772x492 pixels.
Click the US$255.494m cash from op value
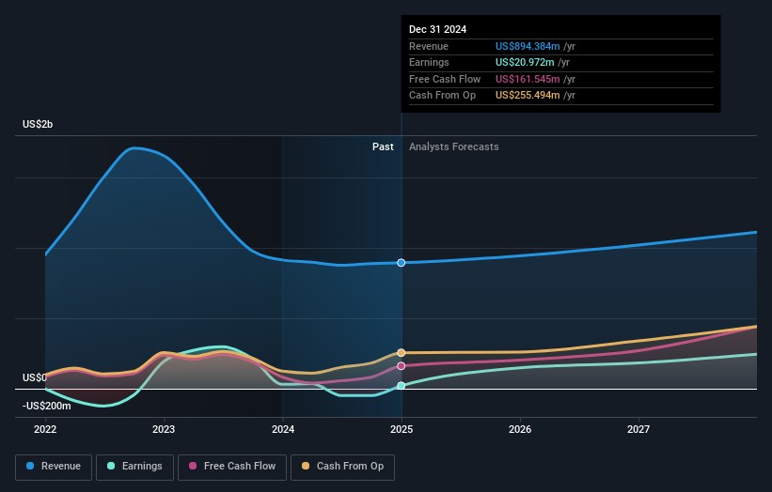[528, 96]
